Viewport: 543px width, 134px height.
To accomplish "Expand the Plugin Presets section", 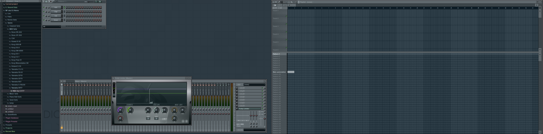I will tap(11, 122).
